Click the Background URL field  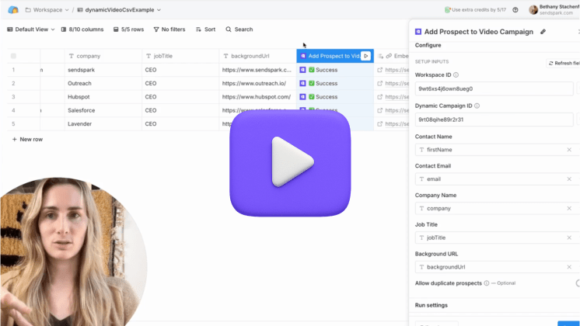(x=496, y=267)
